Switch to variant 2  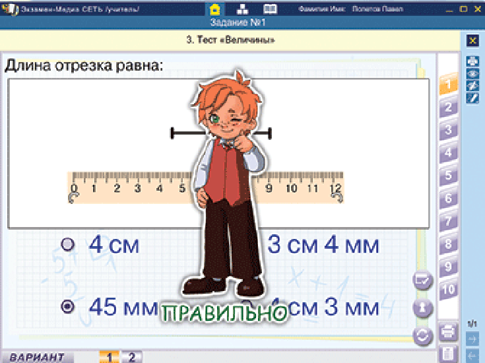click(131, 357)
